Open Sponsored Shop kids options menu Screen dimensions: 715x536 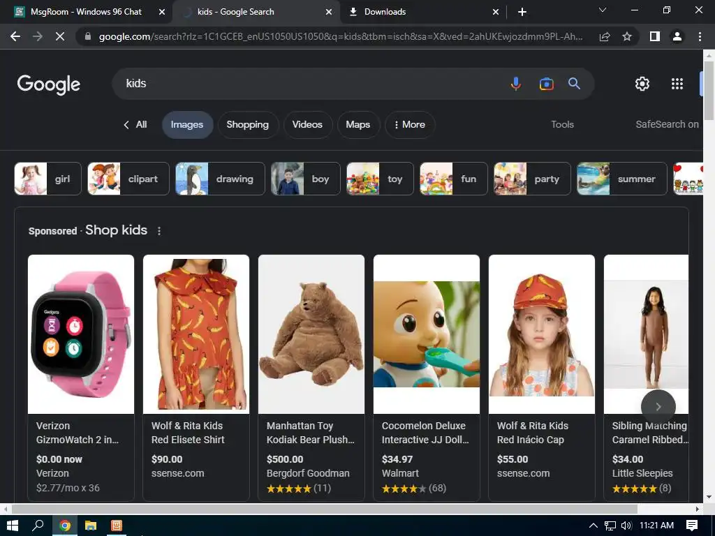click(159, 231)
